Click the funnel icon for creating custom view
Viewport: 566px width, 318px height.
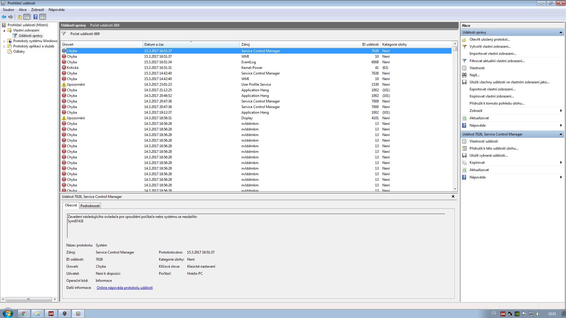tap(464, 47)
